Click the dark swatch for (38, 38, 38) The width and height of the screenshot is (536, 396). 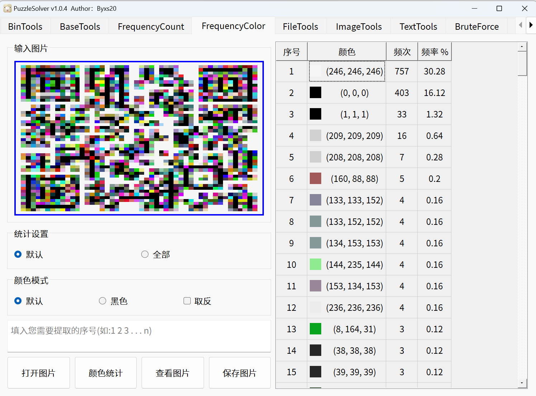[x=316, y=351]
